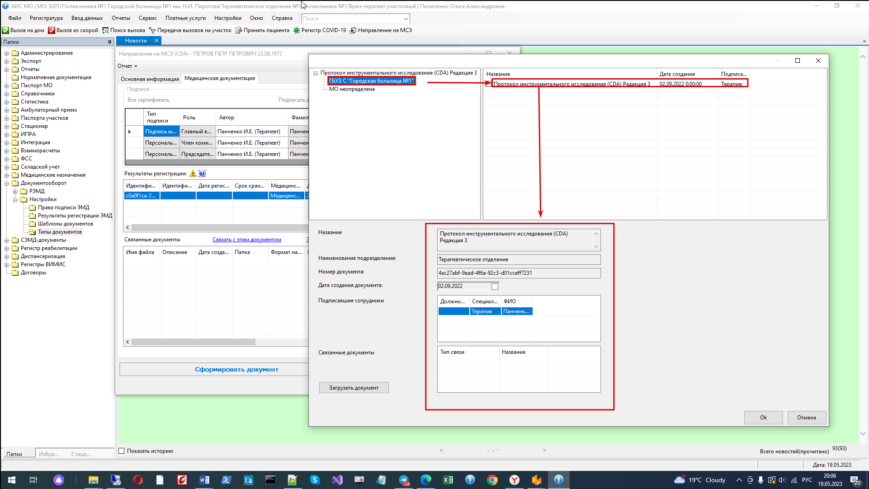Click the Принять пациента toolbar icon
This screenshot has height=489, width=869.
[239, 30]
